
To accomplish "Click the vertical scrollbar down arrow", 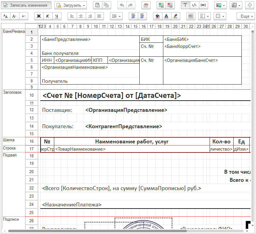I will click(253, 226).
